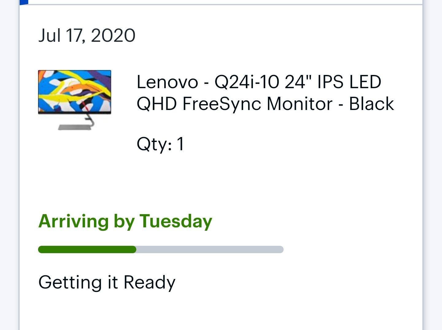Viewport: 442px width, 330px height.
Task: Click the quantity number 1
Action: coord(180,143)
